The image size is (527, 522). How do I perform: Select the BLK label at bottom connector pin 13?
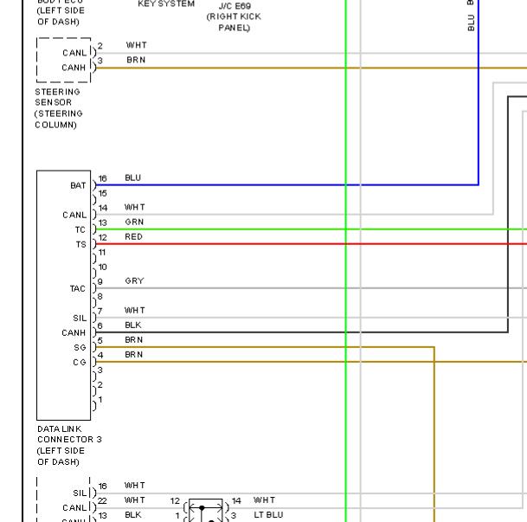pos(133,514)
